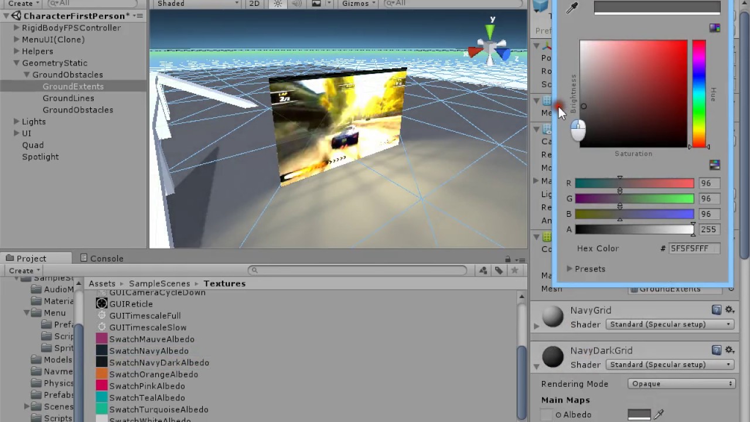Select GUITimescaleSlow texture icon

point(102,327)
